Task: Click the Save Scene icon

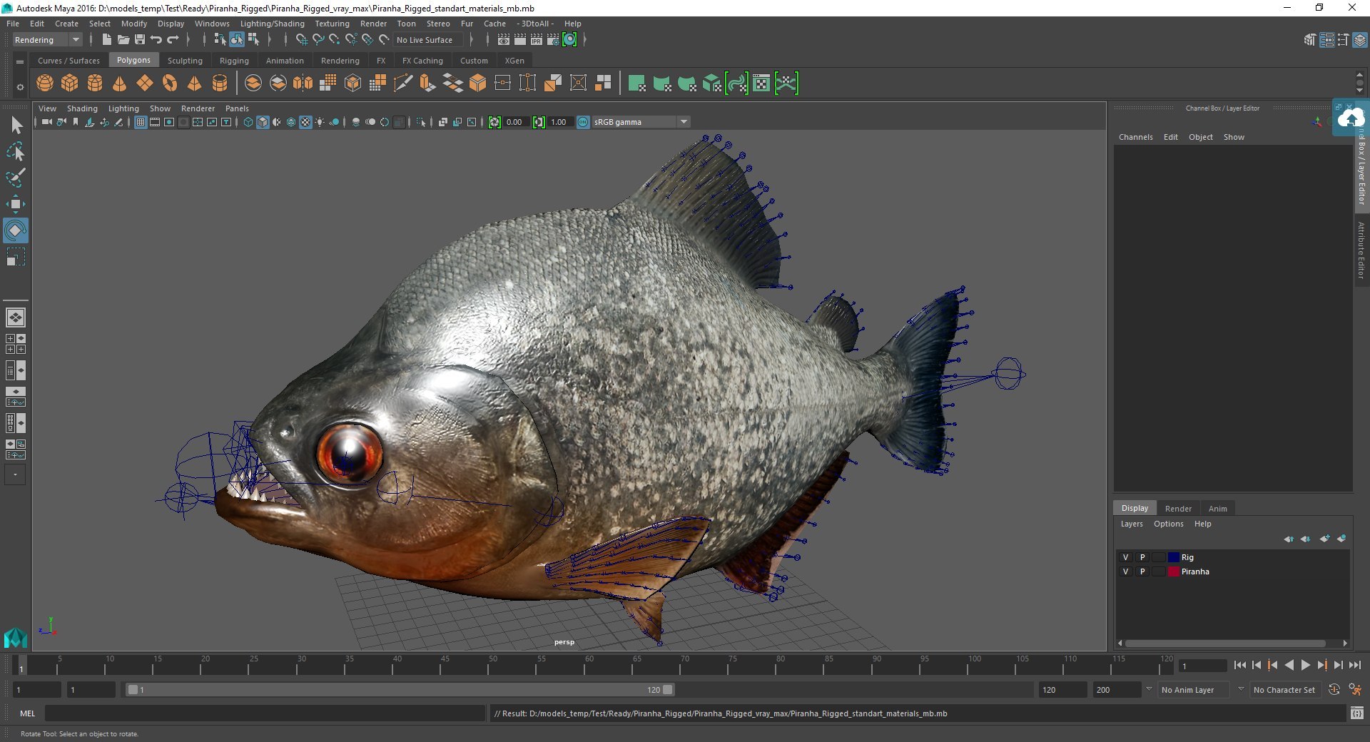Action: click(140, 40)
